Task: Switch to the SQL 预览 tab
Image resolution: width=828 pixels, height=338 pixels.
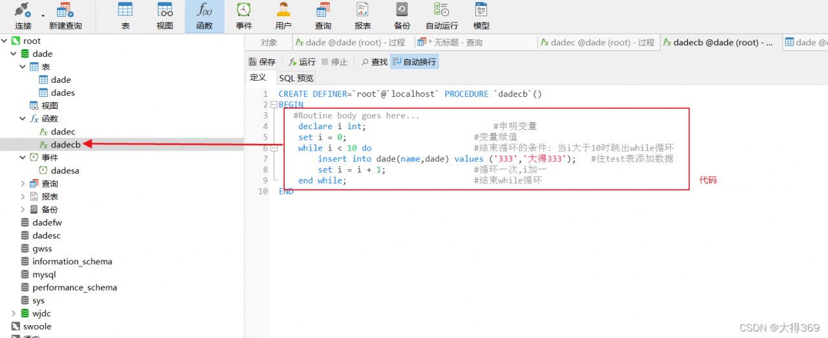Action: 296,78
